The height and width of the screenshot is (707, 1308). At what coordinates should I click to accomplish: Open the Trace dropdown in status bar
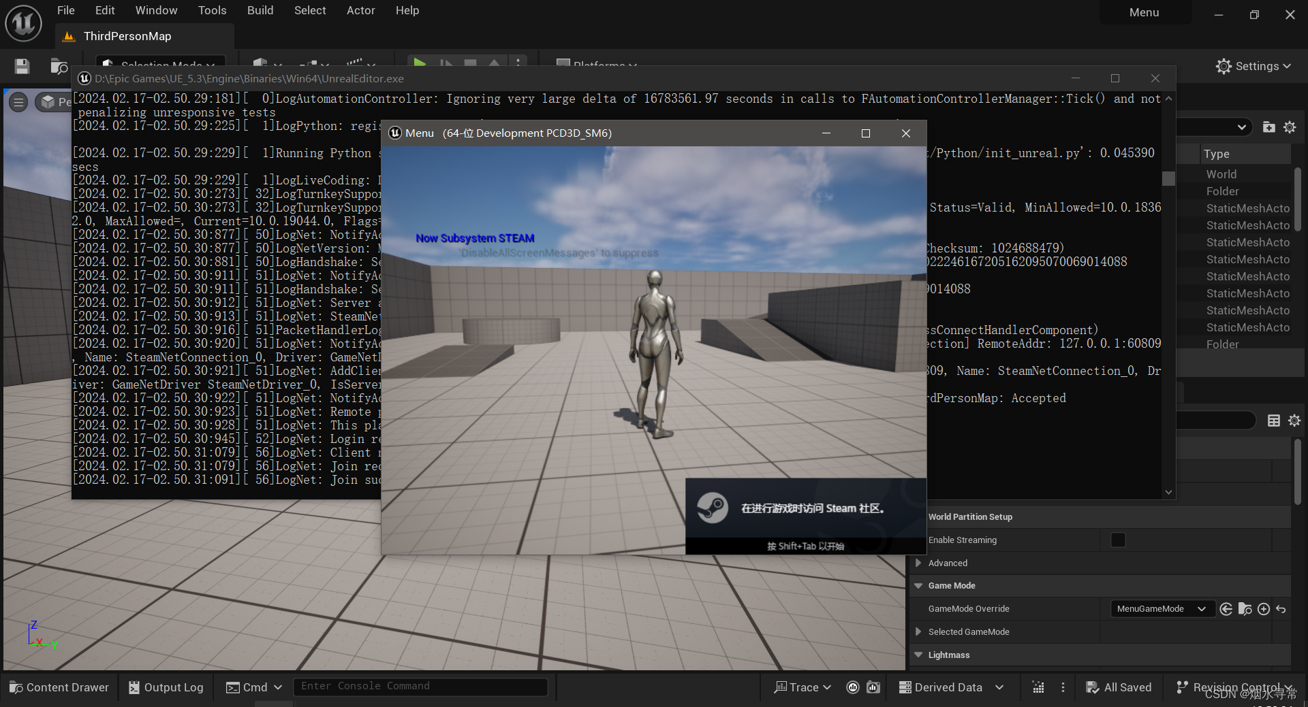[803, 687]
